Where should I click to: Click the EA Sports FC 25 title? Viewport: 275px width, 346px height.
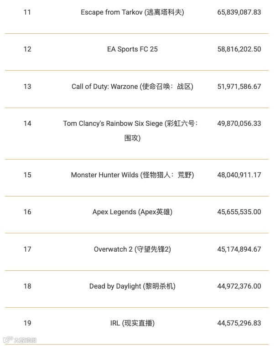(x=132, y=49)
